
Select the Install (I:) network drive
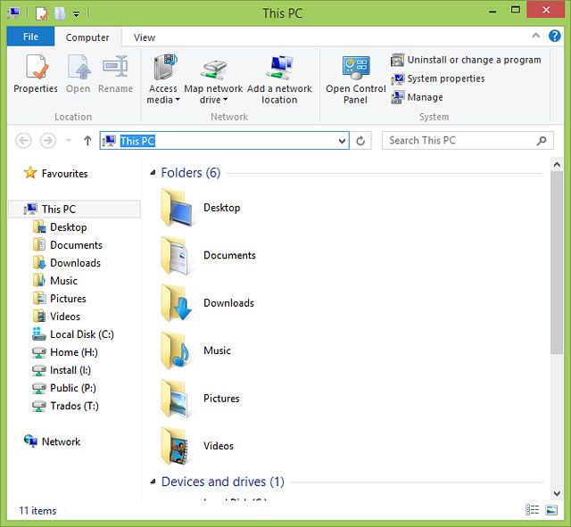(x=62, y=370)
